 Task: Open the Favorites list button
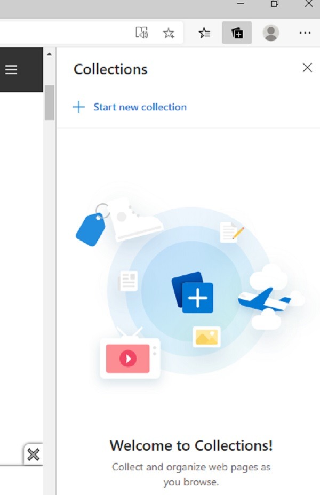pyautogui.click(x=204, y=33)
